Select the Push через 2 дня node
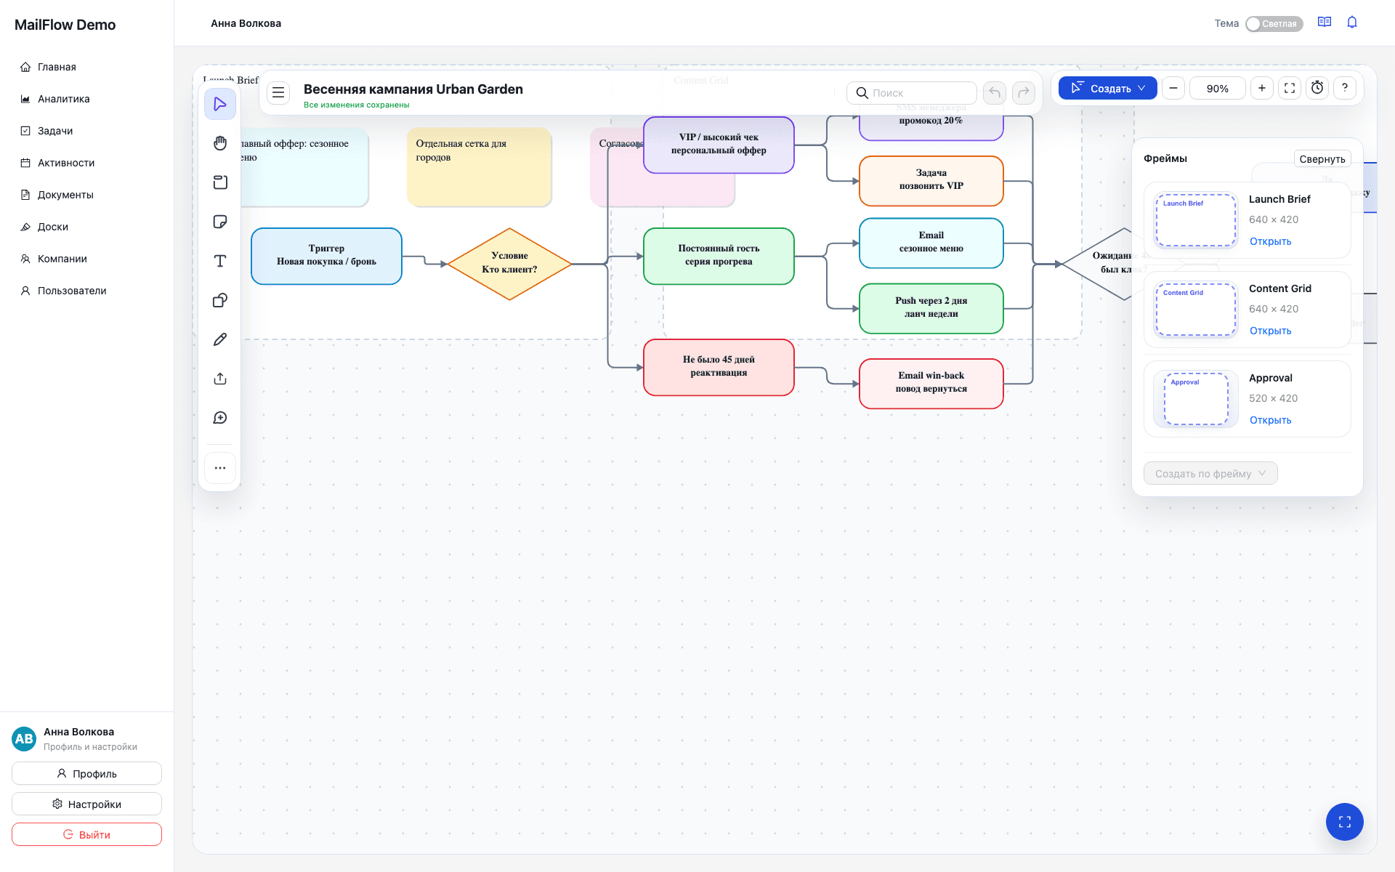Viewport: 1395px width, 872px height. coord(931,308)
